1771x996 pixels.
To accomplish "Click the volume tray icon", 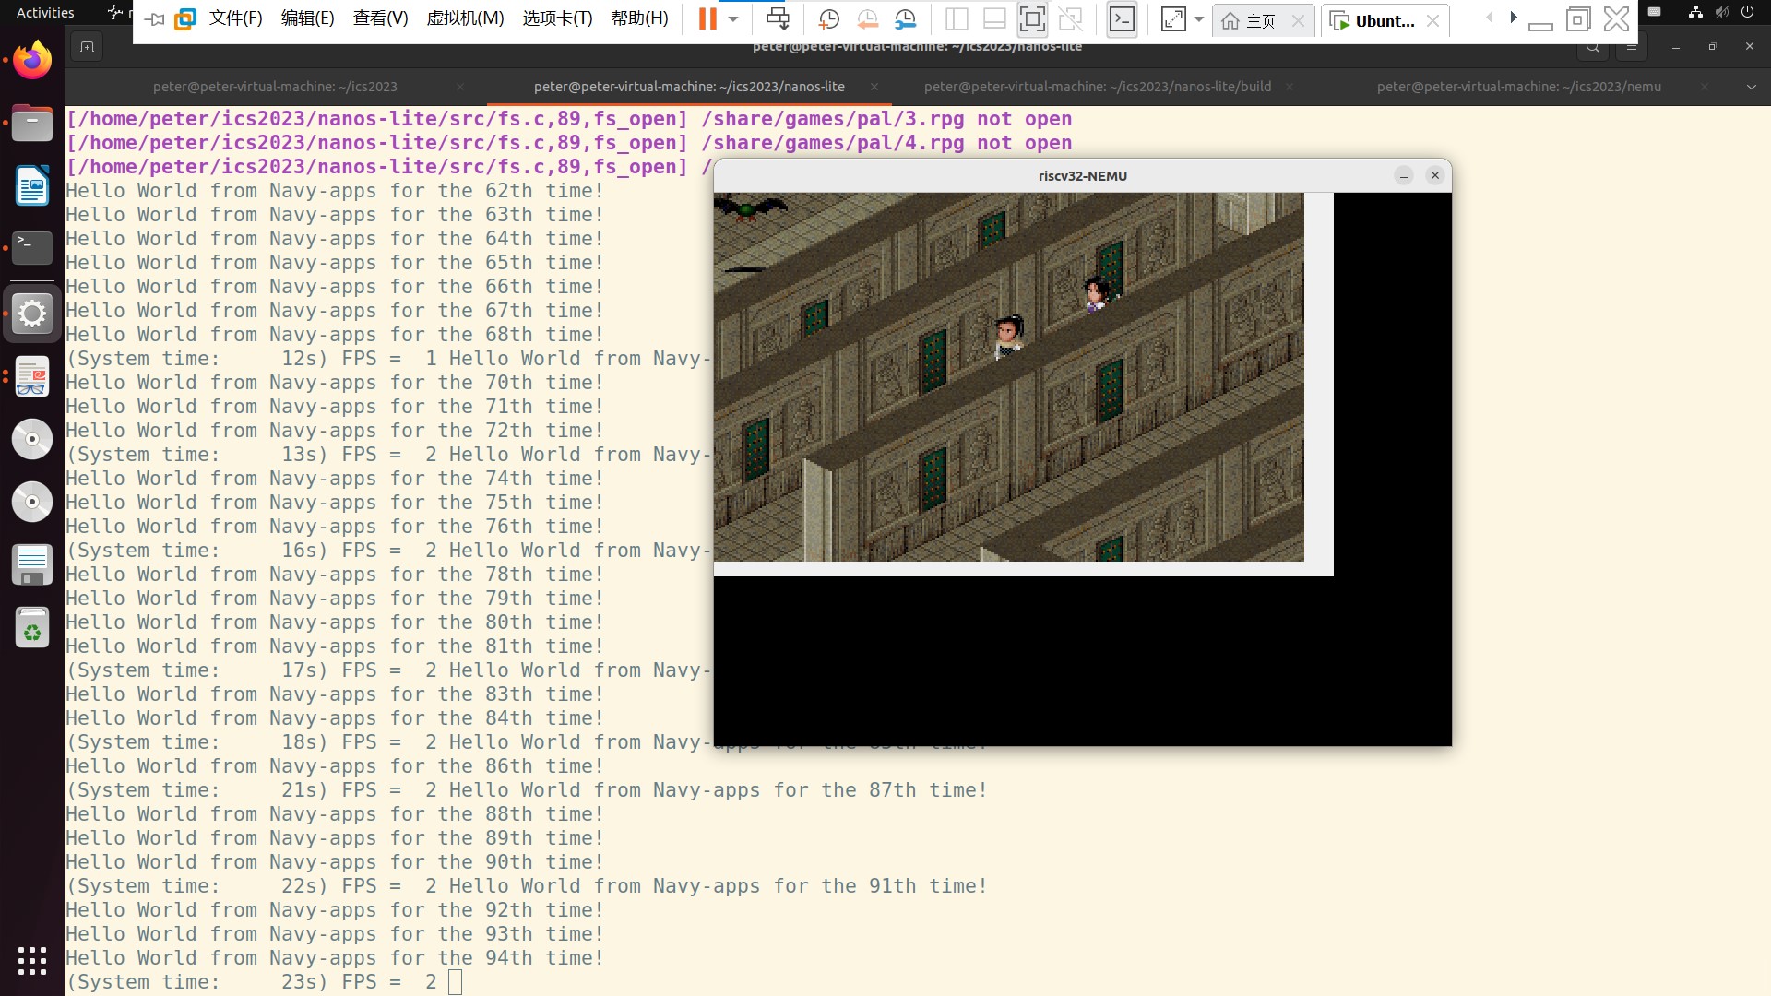I will 1721,12.
